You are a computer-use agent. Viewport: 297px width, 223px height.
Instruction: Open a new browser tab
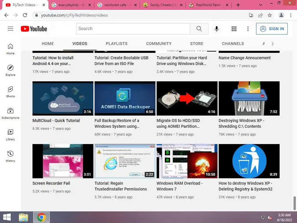point(238,5)
